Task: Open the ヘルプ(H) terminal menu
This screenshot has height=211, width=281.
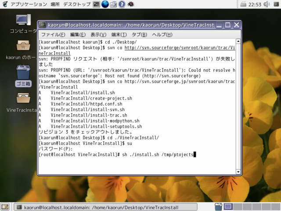Action: [162, 35]
